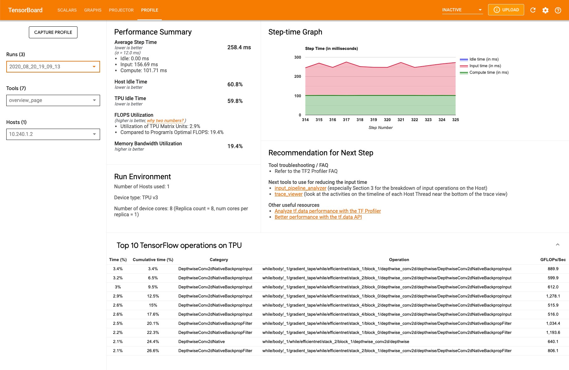Click step number 320 on chart axis
Image resolution: width=569 pixels, height=370 pixels.
387,120
